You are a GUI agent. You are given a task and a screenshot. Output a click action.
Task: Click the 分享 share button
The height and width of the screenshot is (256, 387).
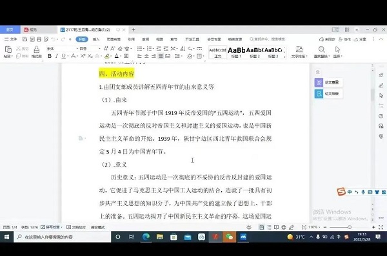(361, 39)
